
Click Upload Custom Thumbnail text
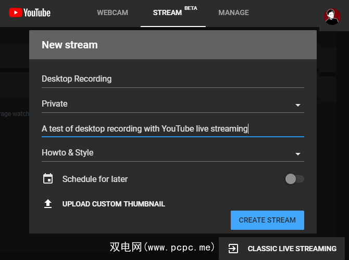click(x=114, y=204)
